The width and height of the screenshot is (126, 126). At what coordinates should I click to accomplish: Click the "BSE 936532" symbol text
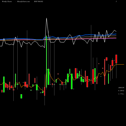(39, 2)
